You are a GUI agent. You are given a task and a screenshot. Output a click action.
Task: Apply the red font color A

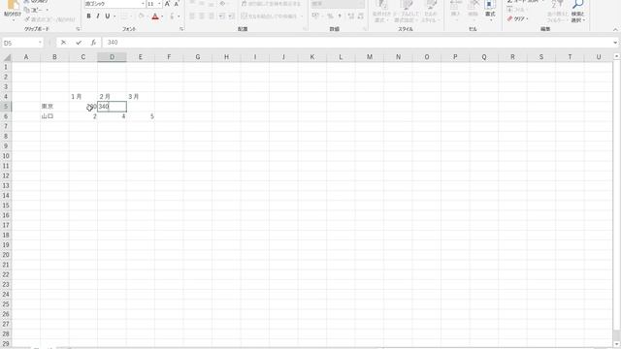[x=155, y=16]
